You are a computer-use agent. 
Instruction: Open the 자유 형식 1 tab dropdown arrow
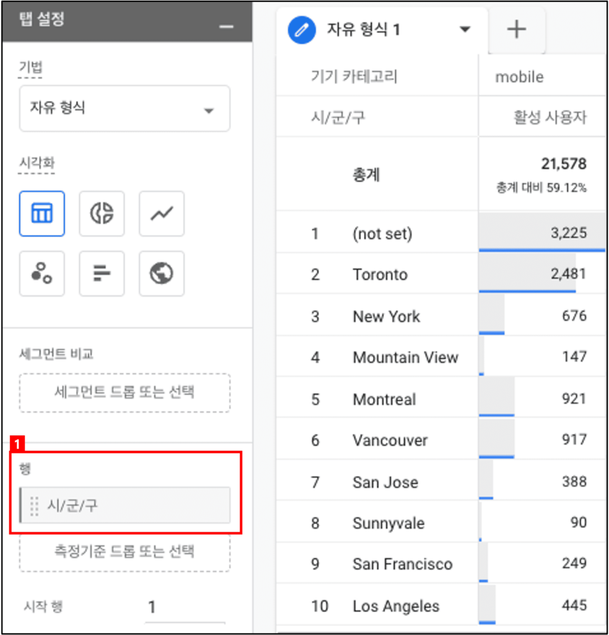coord(465,29)
